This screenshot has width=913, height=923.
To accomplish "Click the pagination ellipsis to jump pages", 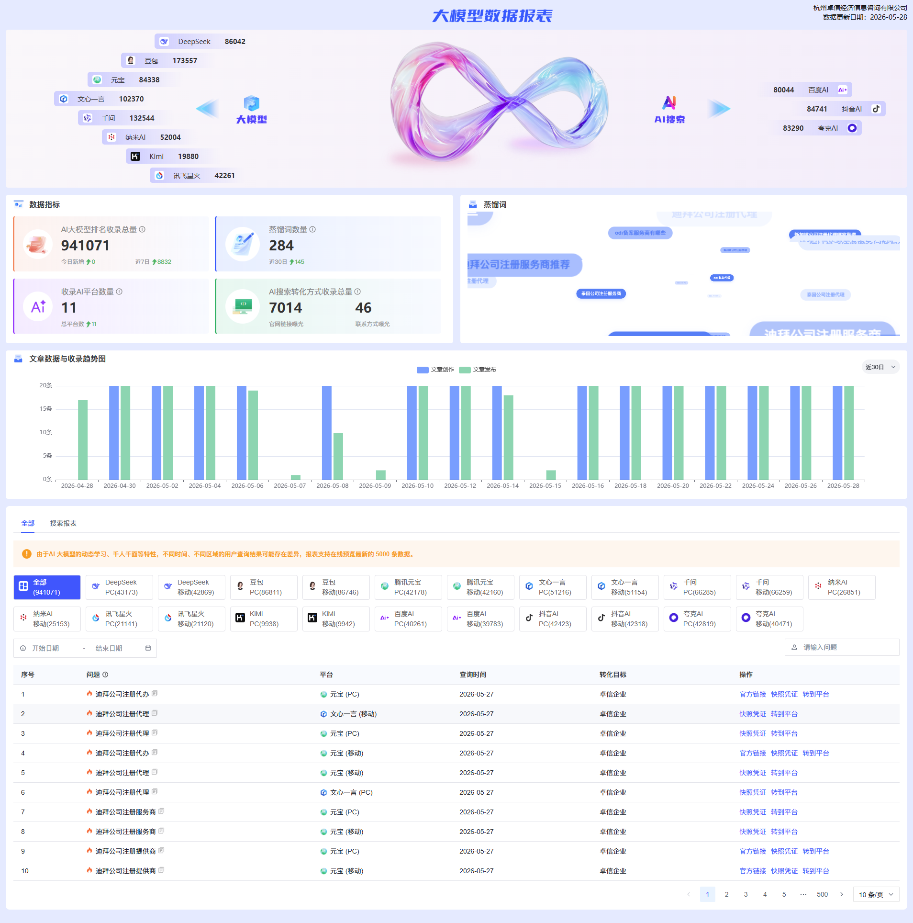I will 803,894.
